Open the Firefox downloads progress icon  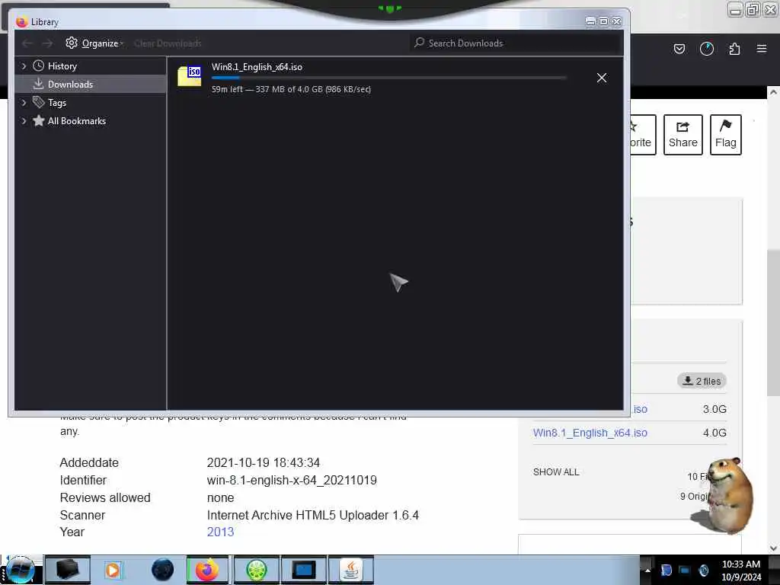click(x=707, y=49)
